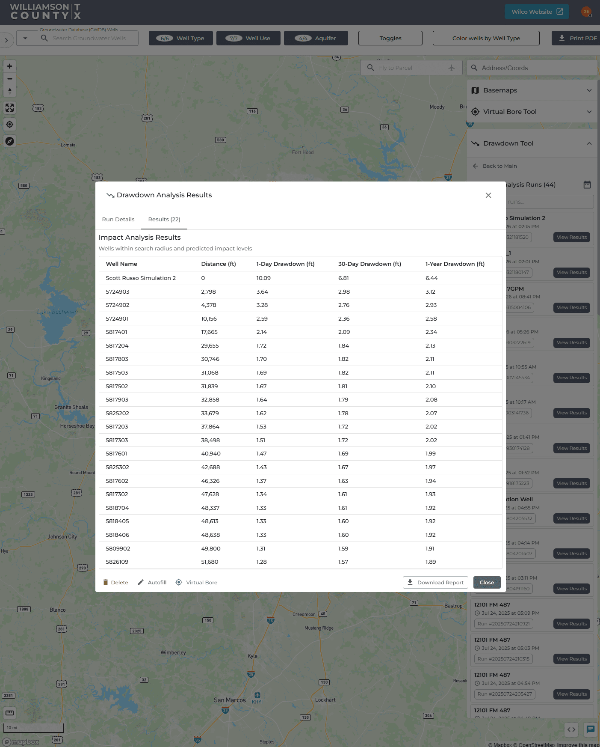Click the search magnifier in Groundwater Wells box
Viewport: 600px width, 747px height.
click(44, 38)
